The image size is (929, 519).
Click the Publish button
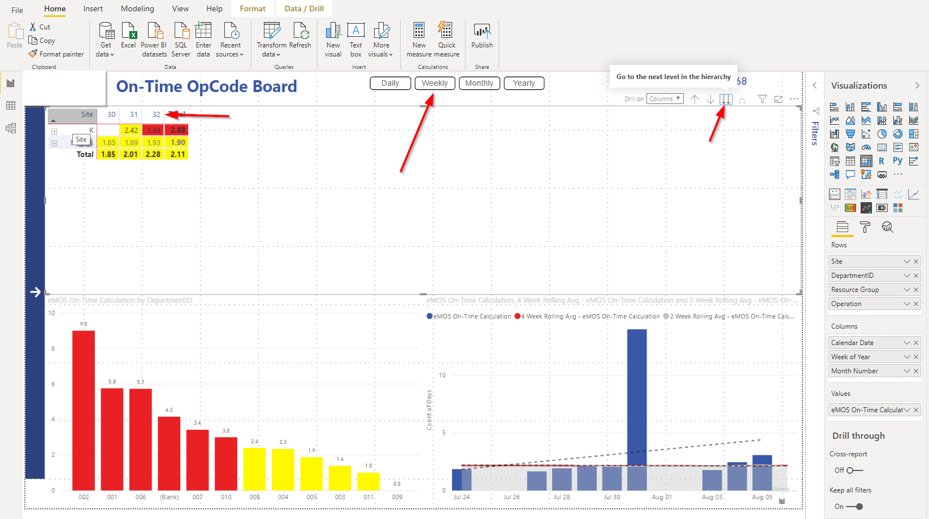coord(482,36)
